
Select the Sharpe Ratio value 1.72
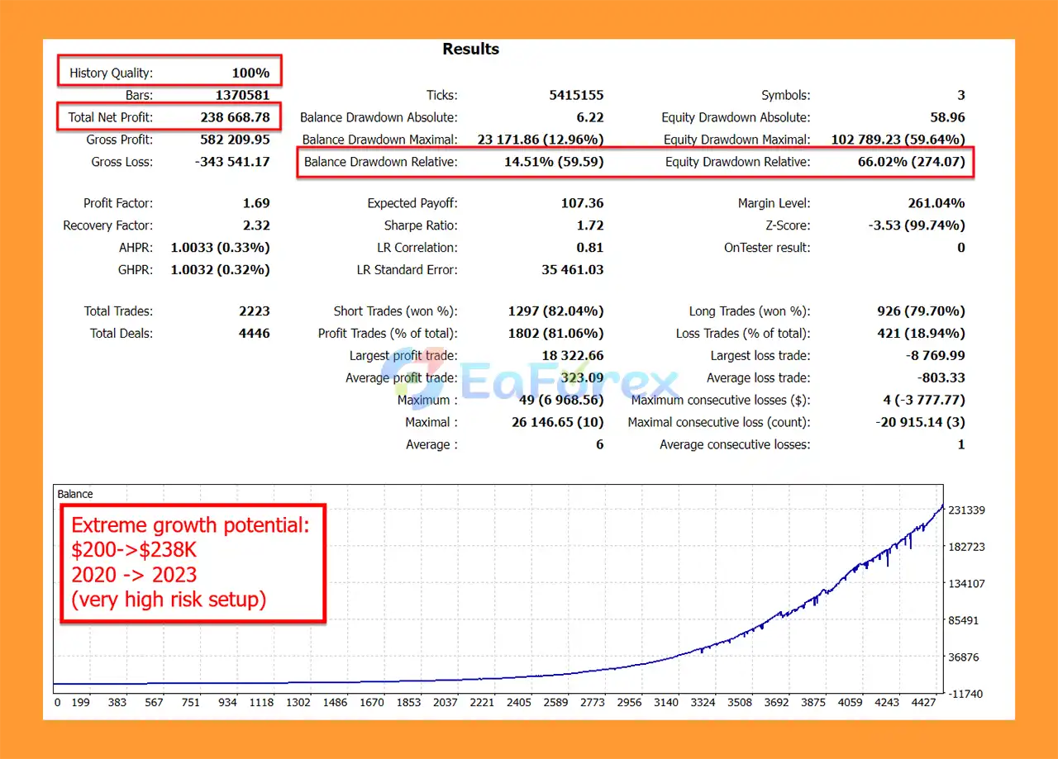click(589, 225)
